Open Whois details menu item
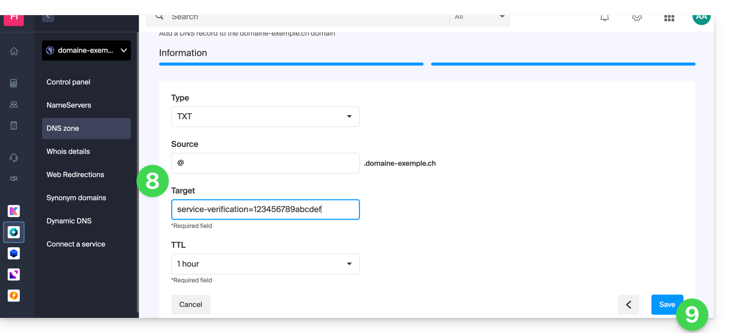Viewport: 729px width, 333px height. tap(68, 152)
